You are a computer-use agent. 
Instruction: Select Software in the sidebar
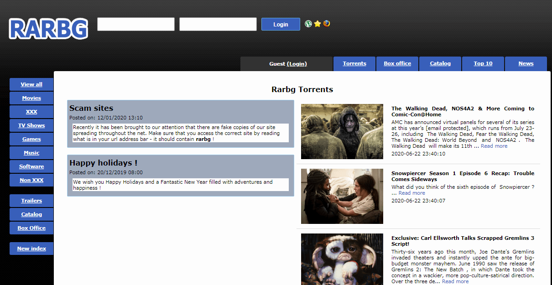[31, 166]
